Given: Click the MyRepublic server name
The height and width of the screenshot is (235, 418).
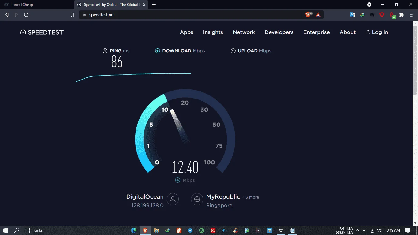Looking at the screenshot, I should (223, 197).
